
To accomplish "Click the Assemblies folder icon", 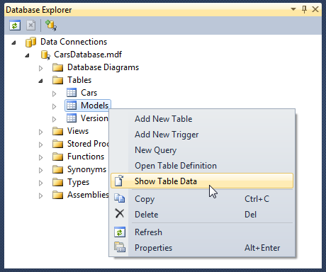I will (57, 195).
